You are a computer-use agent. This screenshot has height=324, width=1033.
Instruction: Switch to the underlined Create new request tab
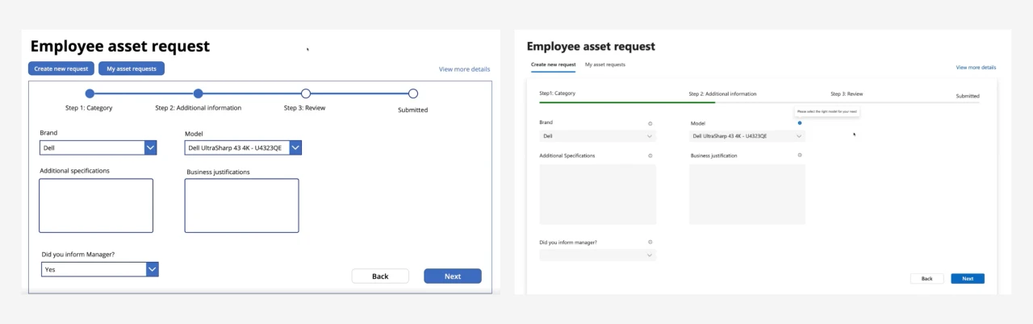(553, 64)
